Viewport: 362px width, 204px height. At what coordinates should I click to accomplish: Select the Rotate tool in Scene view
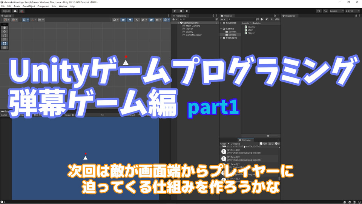point(5,36)
